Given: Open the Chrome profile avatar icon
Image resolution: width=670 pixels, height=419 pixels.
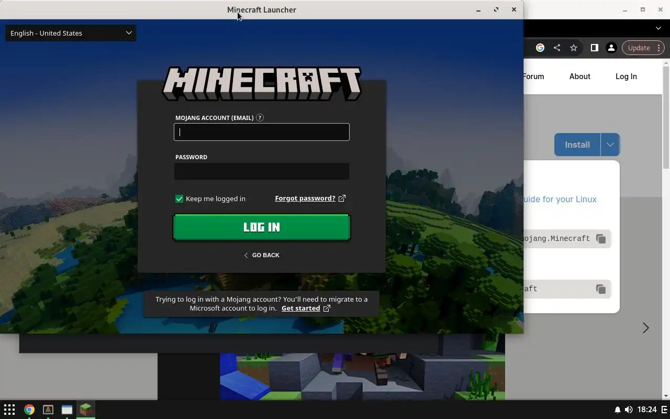Looking at the screenshot, I should pyautogui.click(x=611, y=48).
